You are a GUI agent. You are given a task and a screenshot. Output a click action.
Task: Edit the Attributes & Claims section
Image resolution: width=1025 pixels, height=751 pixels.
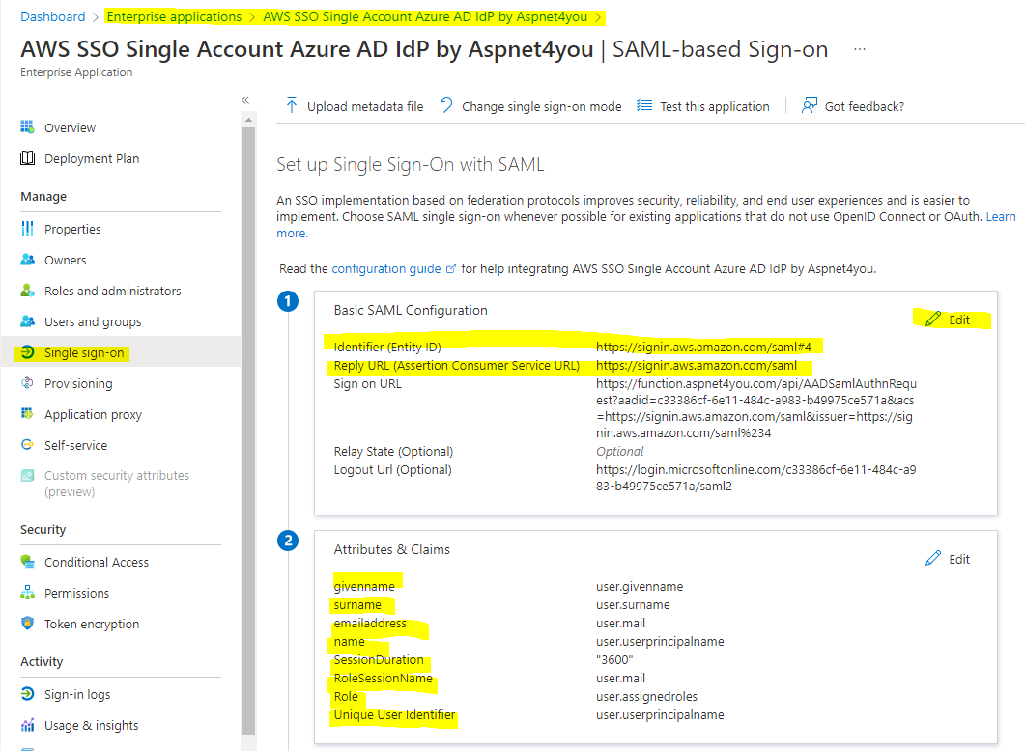[x=948, y=559]
